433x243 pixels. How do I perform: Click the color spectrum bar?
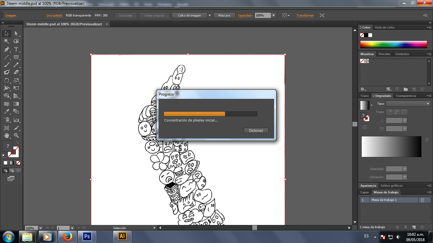tap(393, 45)
